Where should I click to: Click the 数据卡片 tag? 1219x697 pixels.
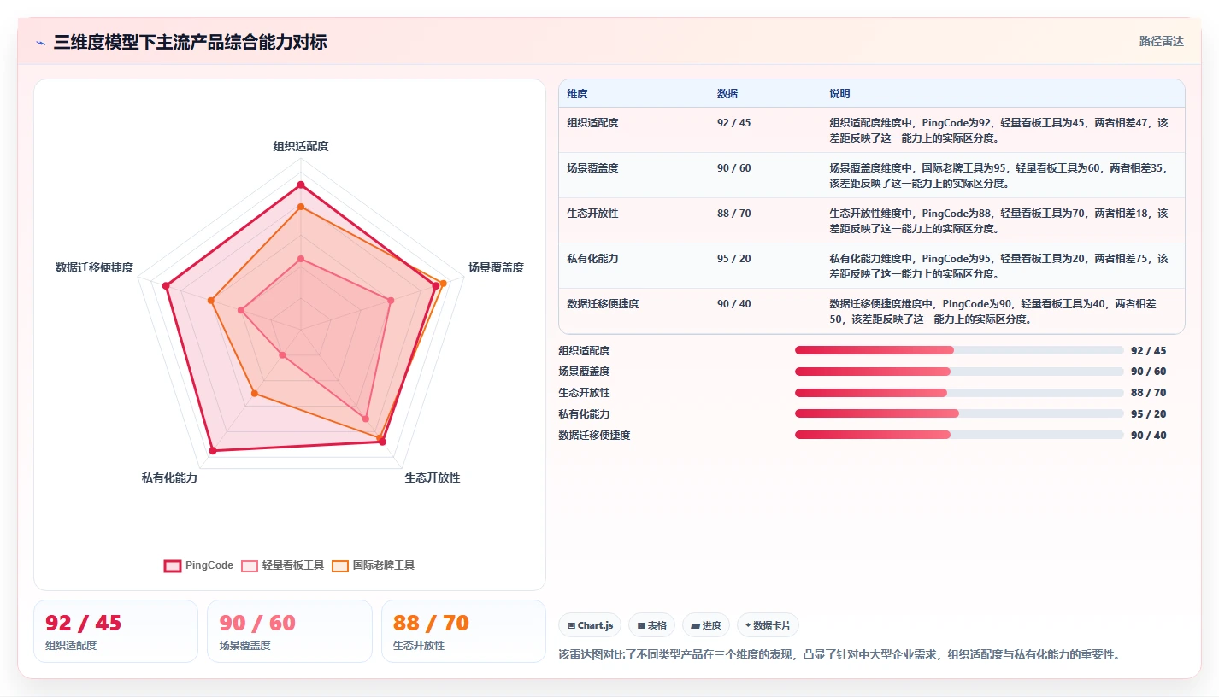click(x=768, y=625)
